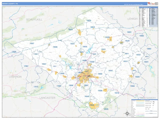Click ZIP code 19529
The image size is (160, 120).
[89, 20]
